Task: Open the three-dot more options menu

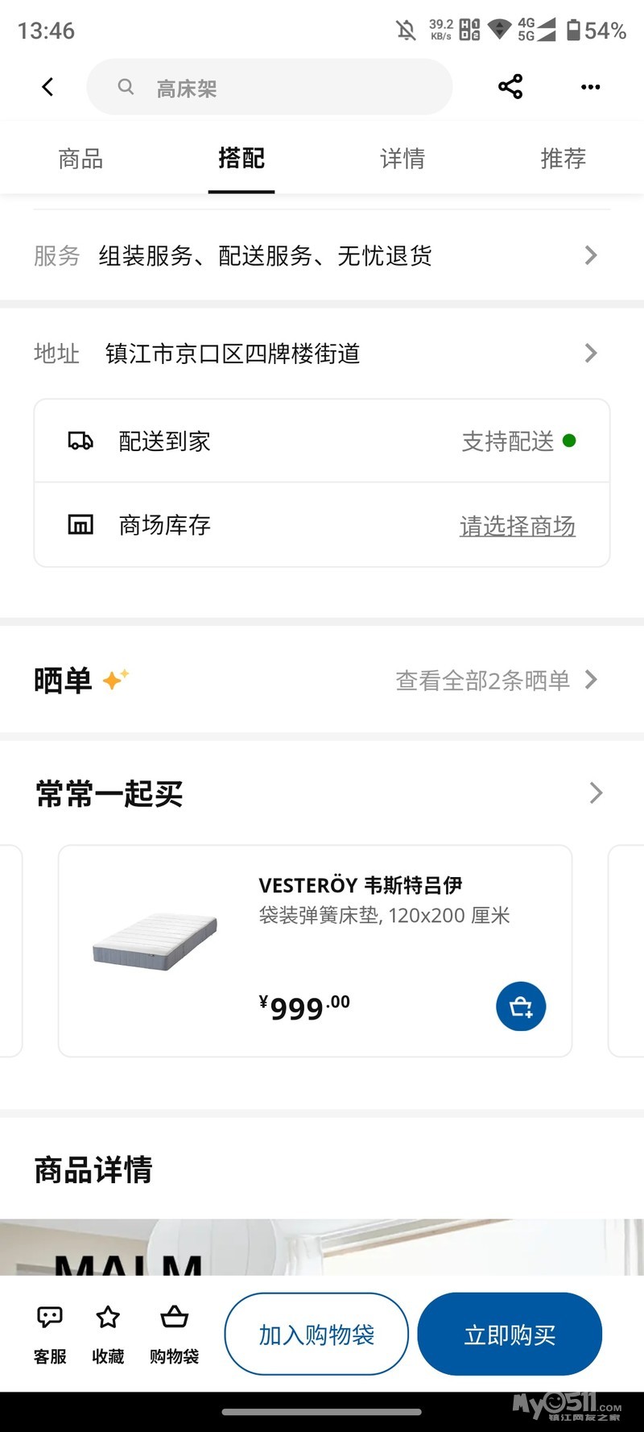Action: 590,87
